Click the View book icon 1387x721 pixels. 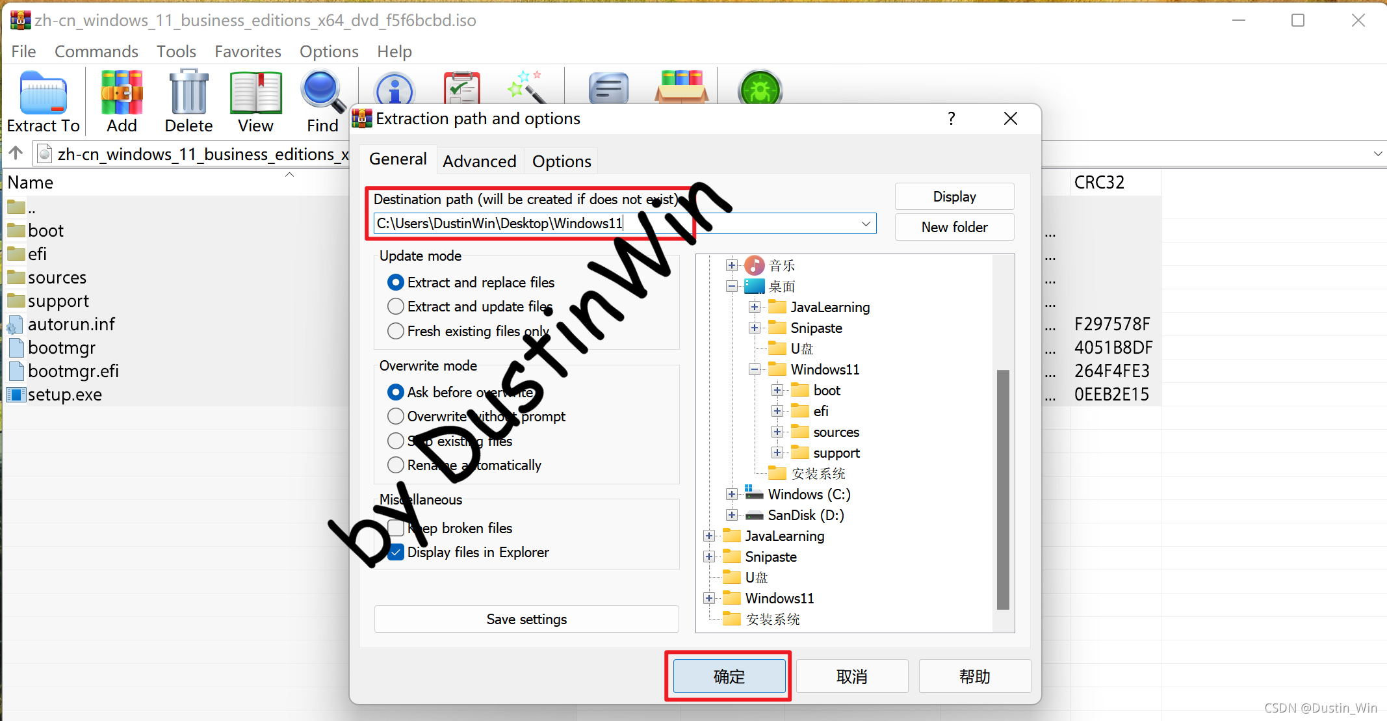pyautogui.click(x=255, y=94)
